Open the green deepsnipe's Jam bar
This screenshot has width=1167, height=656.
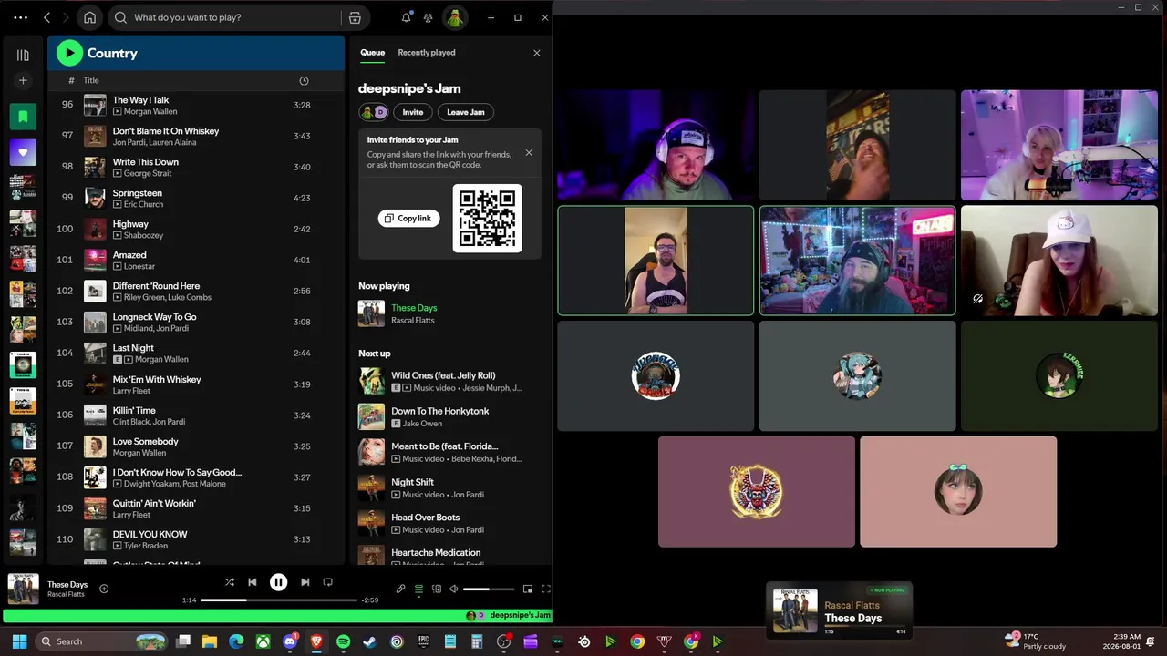pyautogui.click(x=277, y=615)
